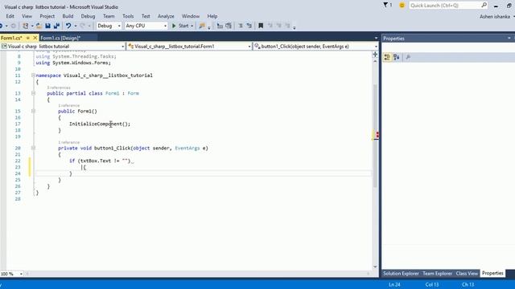Click the Save (floppy disk) toolbar icon
The width and height of the screenshot is (515, 289).
click(x=47, y=26)
